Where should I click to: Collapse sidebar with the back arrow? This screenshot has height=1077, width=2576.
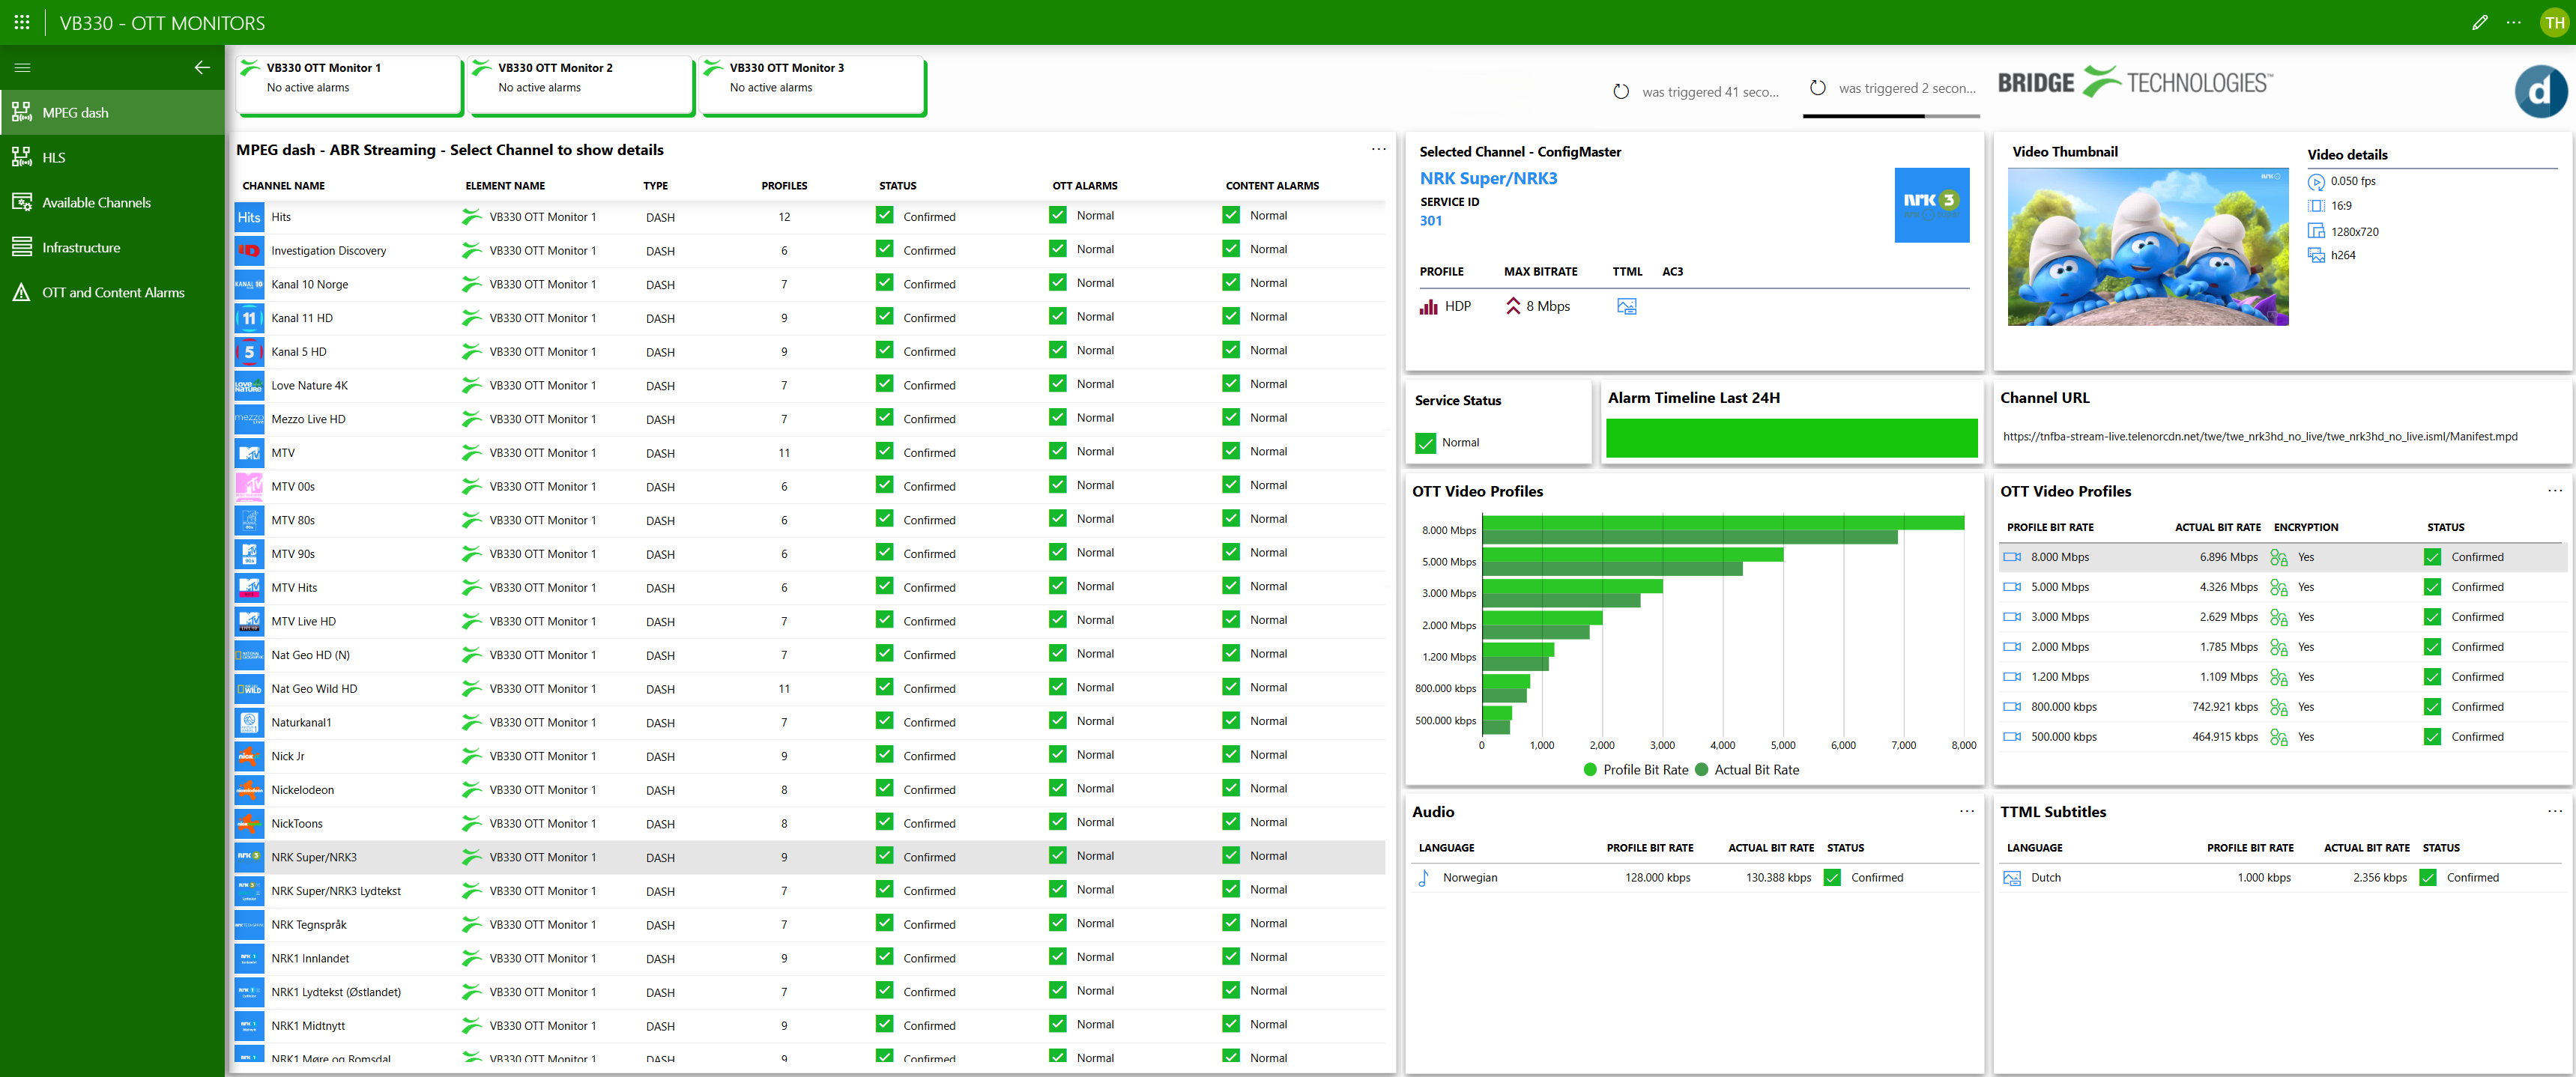point(202,67)
